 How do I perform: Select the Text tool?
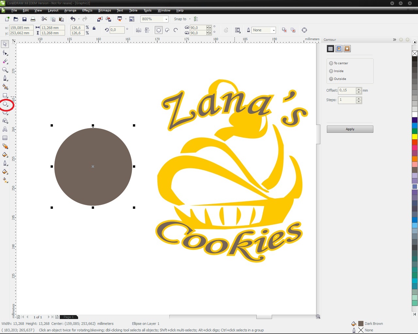[x=5, y=129]
